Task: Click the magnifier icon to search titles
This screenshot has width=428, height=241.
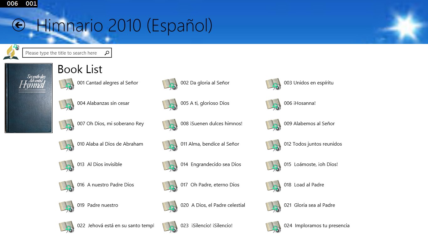Action: coord(107,52)
